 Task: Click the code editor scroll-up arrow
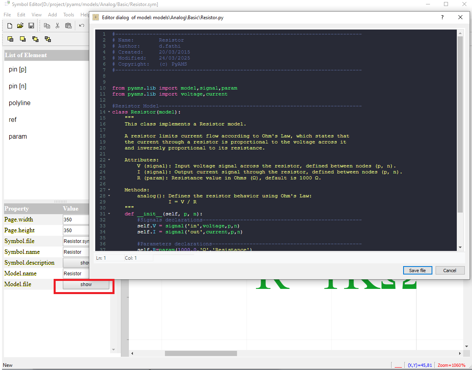460,33
